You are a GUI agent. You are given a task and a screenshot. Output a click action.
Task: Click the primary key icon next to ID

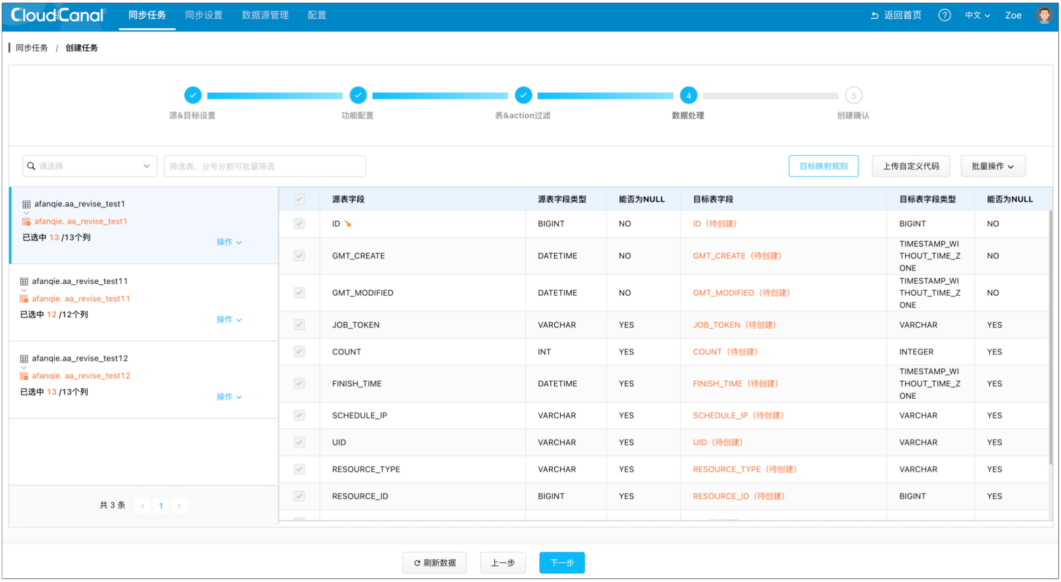[x=348, y=224]
